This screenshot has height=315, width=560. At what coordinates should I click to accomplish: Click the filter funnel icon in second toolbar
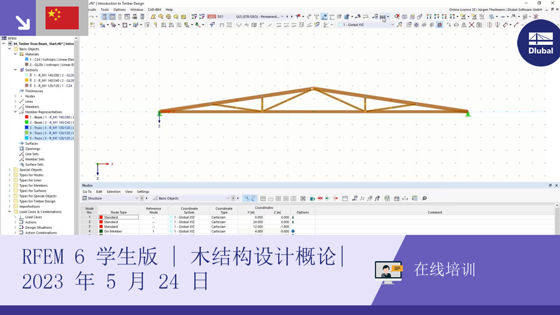pyautogui.click(x=212, y=25)
